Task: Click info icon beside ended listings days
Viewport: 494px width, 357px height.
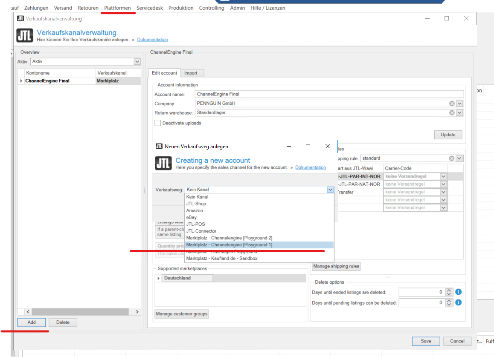Action: (459, 292)
